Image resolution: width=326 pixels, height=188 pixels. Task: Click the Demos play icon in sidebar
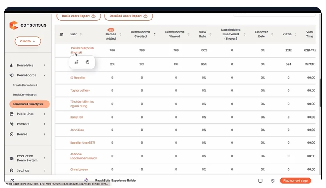[12, 134]
